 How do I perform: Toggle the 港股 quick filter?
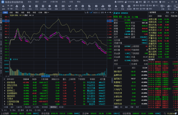coord(149,9)
